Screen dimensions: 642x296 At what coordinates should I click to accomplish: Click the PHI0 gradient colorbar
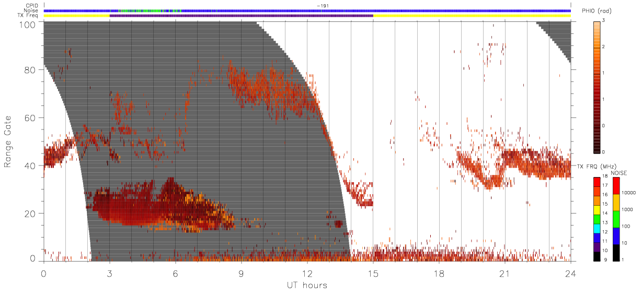coord(597,87)
